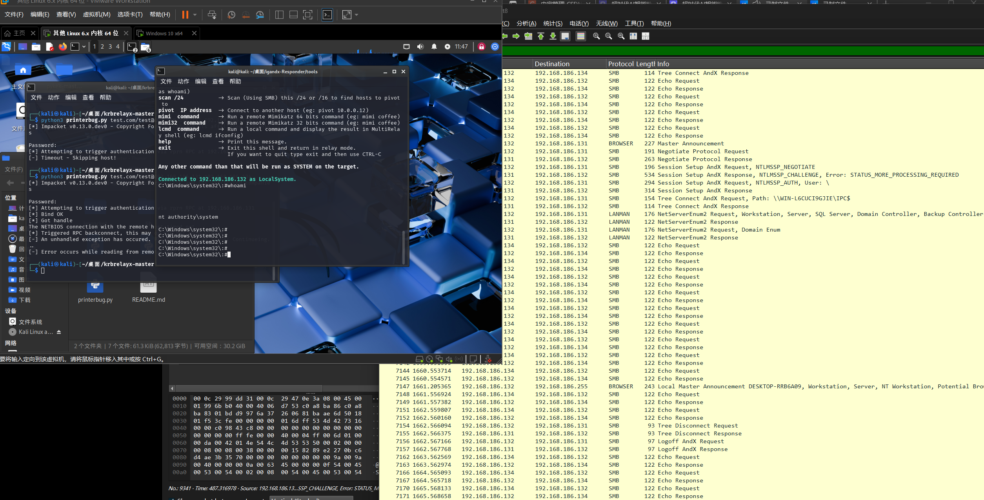The height and width of the screenshot is (500, 984).
Task: Open Kali terminal launcher dropdown arrow
Action: (x=84, y=47)
